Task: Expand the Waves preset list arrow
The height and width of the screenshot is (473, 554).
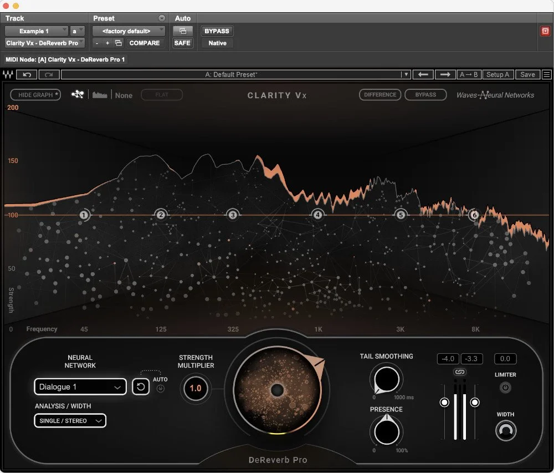Action: (x=406, y=75)
